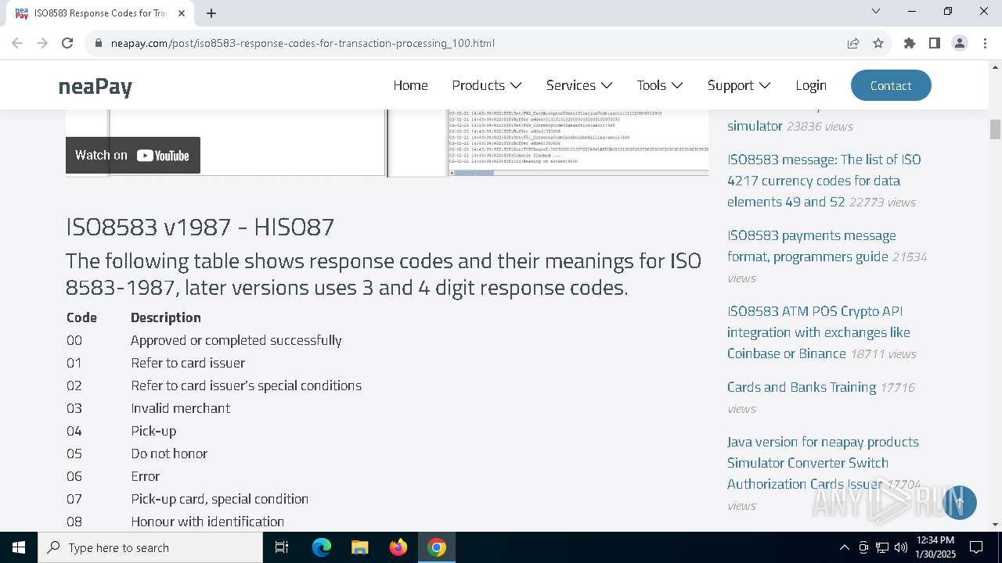Open the Cards and Banks Training link

pyautogui.click(x=802, y=387)
